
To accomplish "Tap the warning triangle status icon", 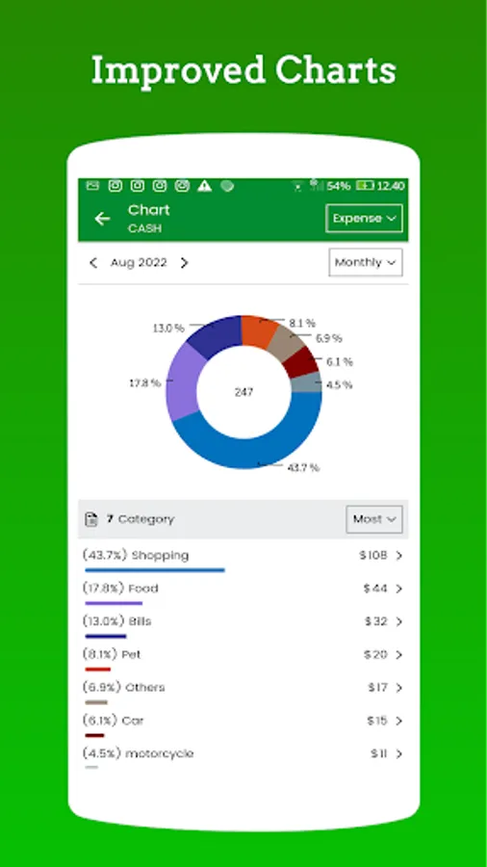I will coord(205,186).
